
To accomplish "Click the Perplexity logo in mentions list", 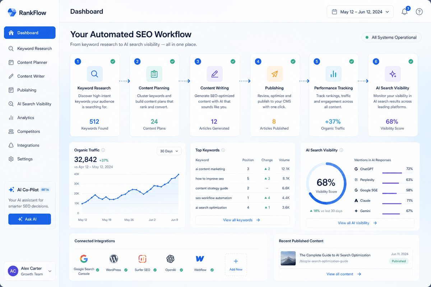I will click(356, 180).
